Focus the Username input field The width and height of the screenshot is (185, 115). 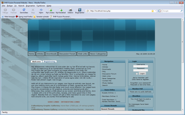tap(141, 66)
